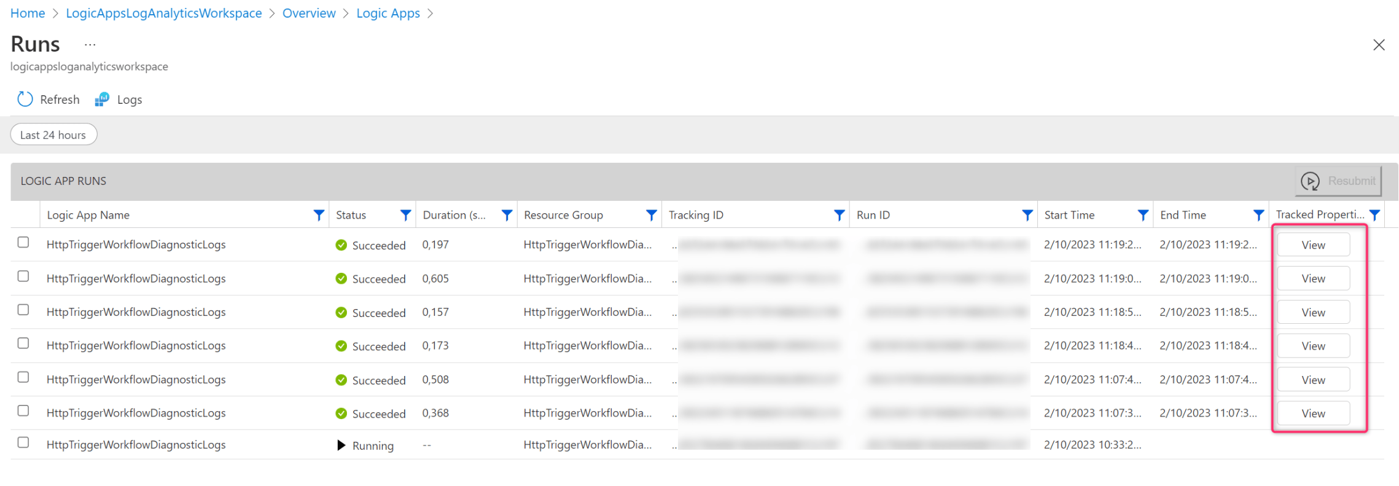Filter the Tracked Properties column
The image size is (1399, 486).
(1374, 215)
